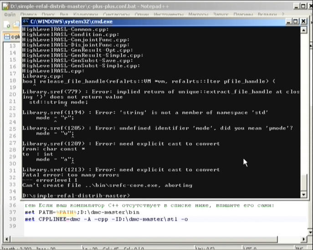Open the Макросы menu in Notepad++
This screenshot has height=250, width=313.
coord(198,15)
